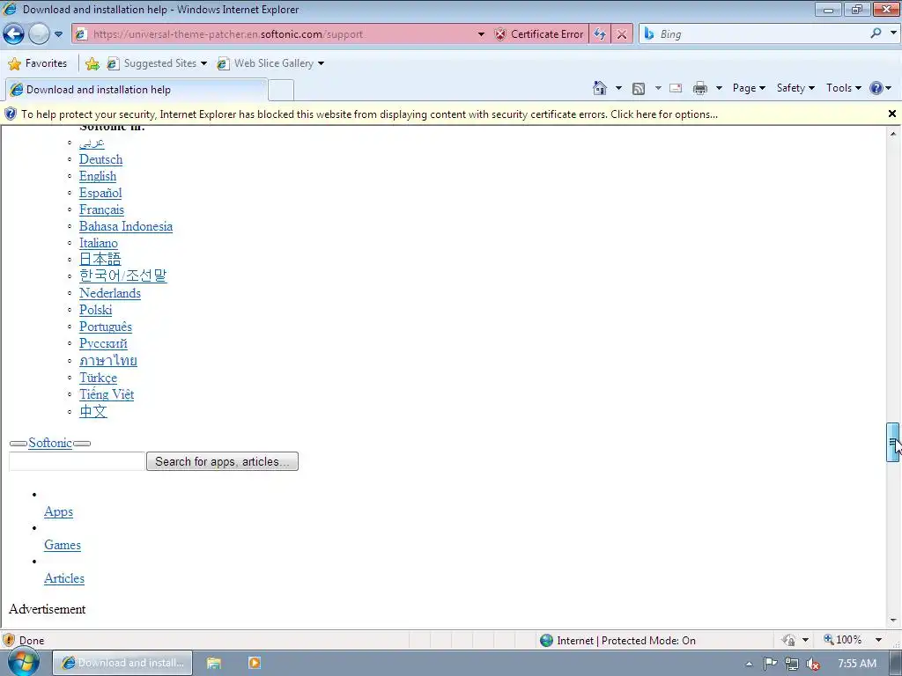The height and width of the screenshot is (676, 902).
Task: Open the Windows Start orb
Action: pos(22,662)
